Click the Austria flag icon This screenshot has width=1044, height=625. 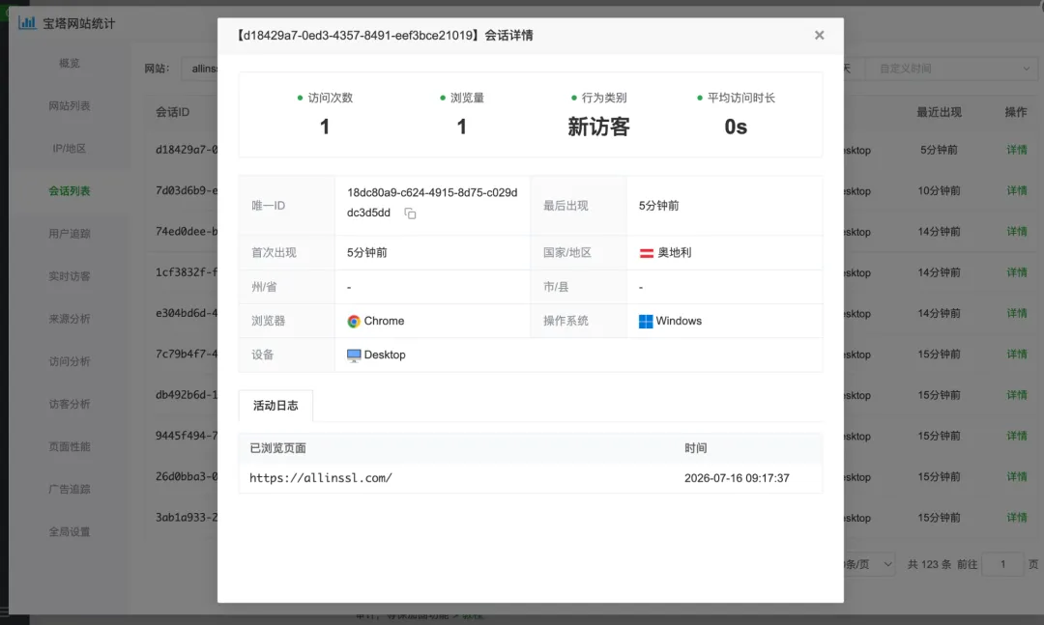(x=646, y=253)
